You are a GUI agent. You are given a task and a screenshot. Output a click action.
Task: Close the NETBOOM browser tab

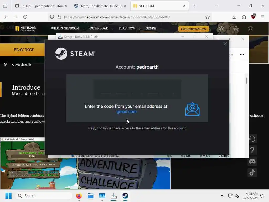click(x=184, y=6)
